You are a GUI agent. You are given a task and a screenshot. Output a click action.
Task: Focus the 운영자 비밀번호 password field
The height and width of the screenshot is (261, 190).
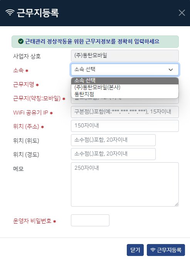tap(90, 220)
